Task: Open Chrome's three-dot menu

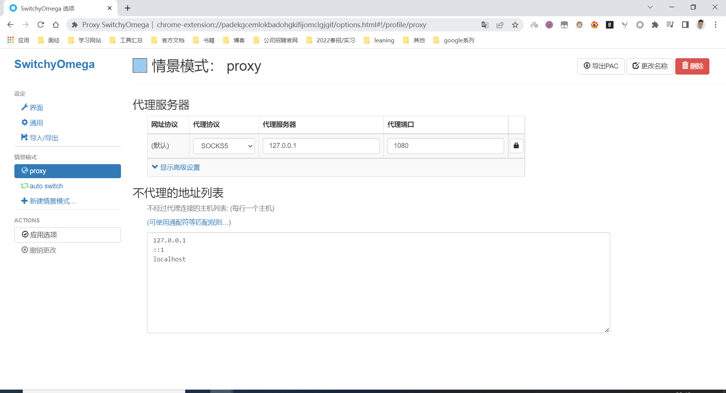Action: click(x=715, y=25)
